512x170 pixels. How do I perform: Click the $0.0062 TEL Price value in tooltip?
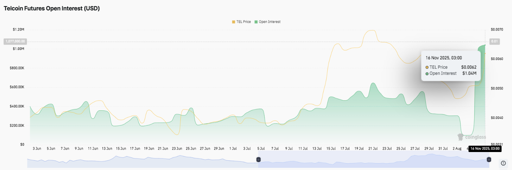(469, 67)
